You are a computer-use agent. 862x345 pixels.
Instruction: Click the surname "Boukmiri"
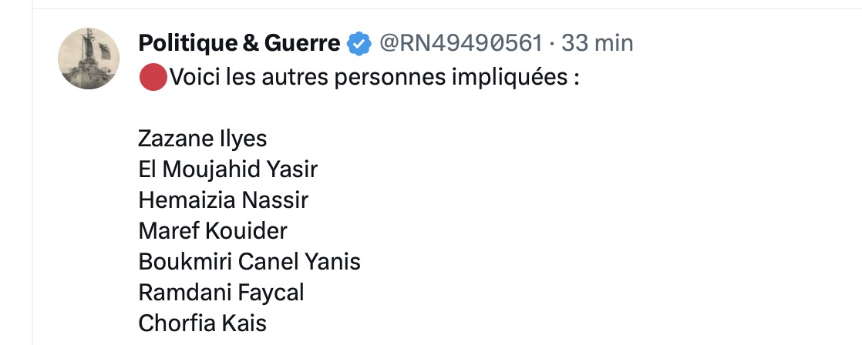coord(185,261)
